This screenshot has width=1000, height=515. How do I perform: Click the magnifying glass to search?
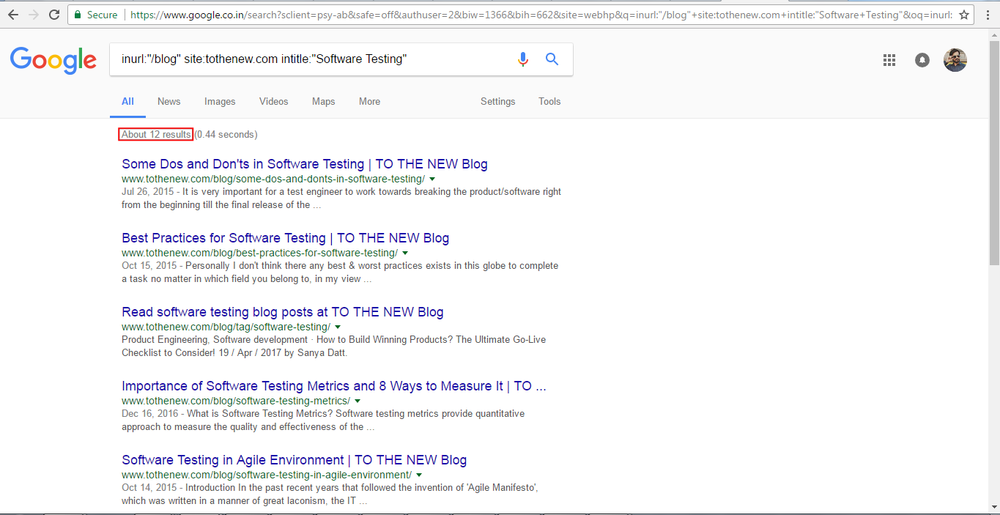pyautogui.click(x=552, y=59)
